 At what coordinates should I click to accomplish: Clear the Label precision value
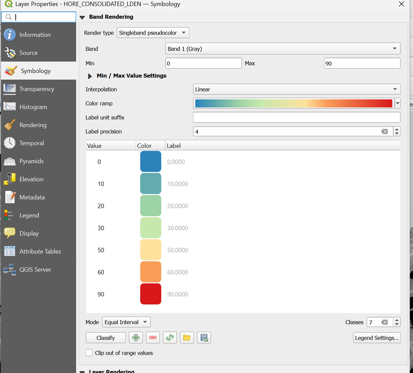[x=385, y=131]
